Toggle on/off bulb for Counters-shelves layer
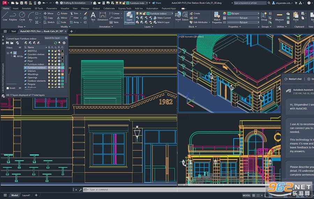Screen dimensions: 314x199 [49, 54]
